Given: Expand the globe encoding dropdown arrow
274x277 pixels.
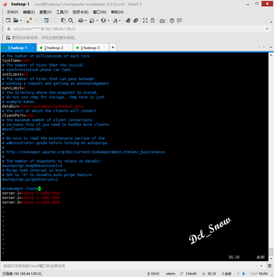Looking at the screenshot, I should pos(109,20).
